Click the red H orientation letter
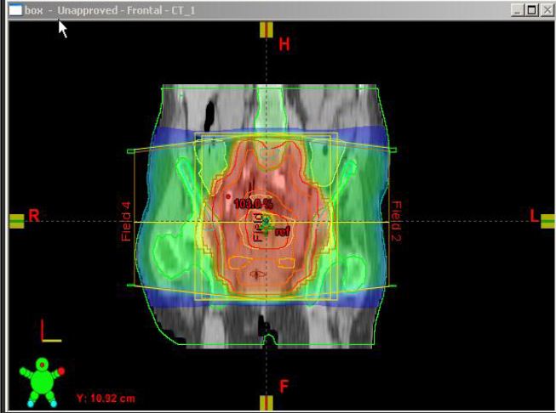556x413 pixels. click(x=284, y=44)
